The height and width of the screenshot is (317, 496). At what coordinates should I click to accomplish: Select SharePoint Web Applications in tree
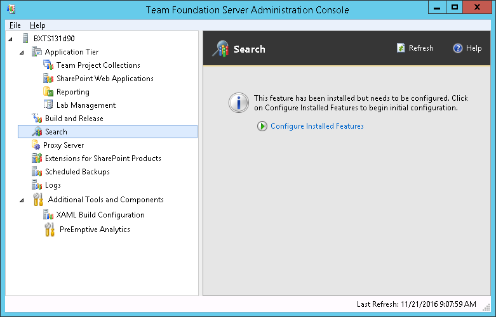click(105, 79)
